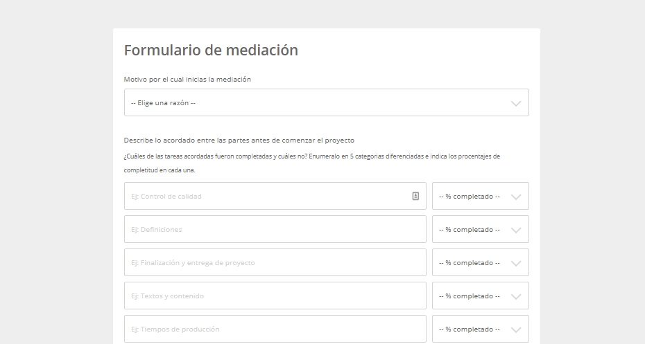Open % completado dropdown beside Textos y contenido
The height and width of the screenshot is (344, 645).
coord(481,296)
